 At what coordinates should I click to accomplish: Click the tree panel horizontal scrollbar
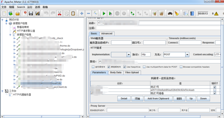click(41, 117)
